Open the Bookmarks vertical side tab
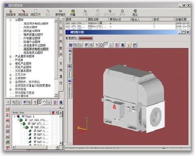 click(x=70, y=88)
